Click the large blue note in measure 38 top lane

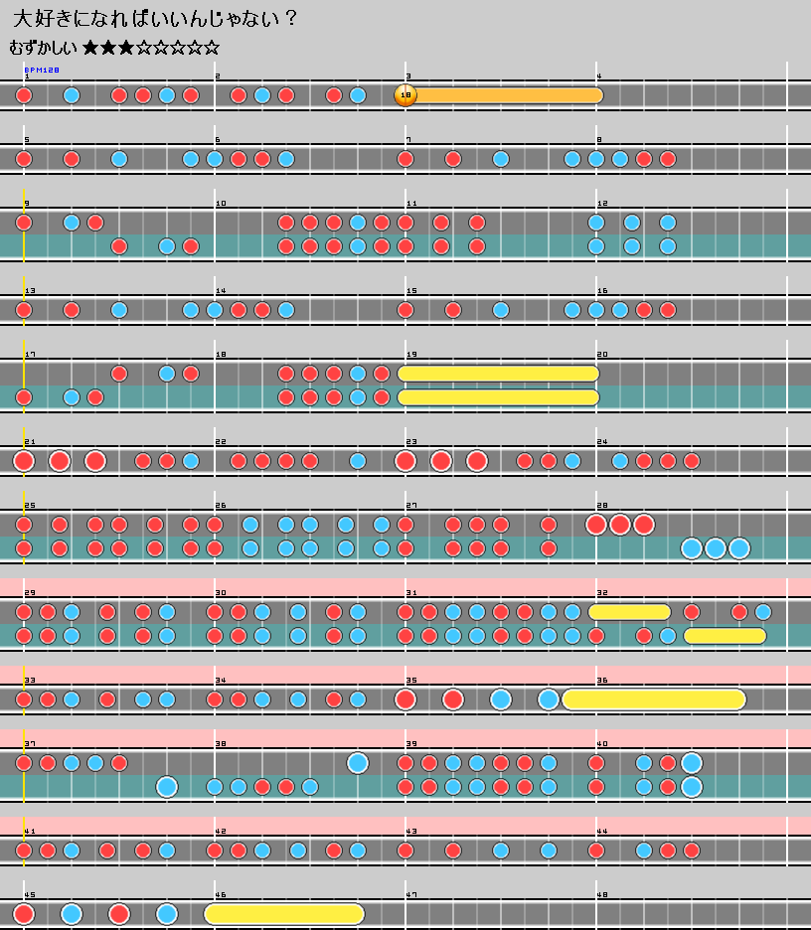pyautogui.click(x=358, y=763)
